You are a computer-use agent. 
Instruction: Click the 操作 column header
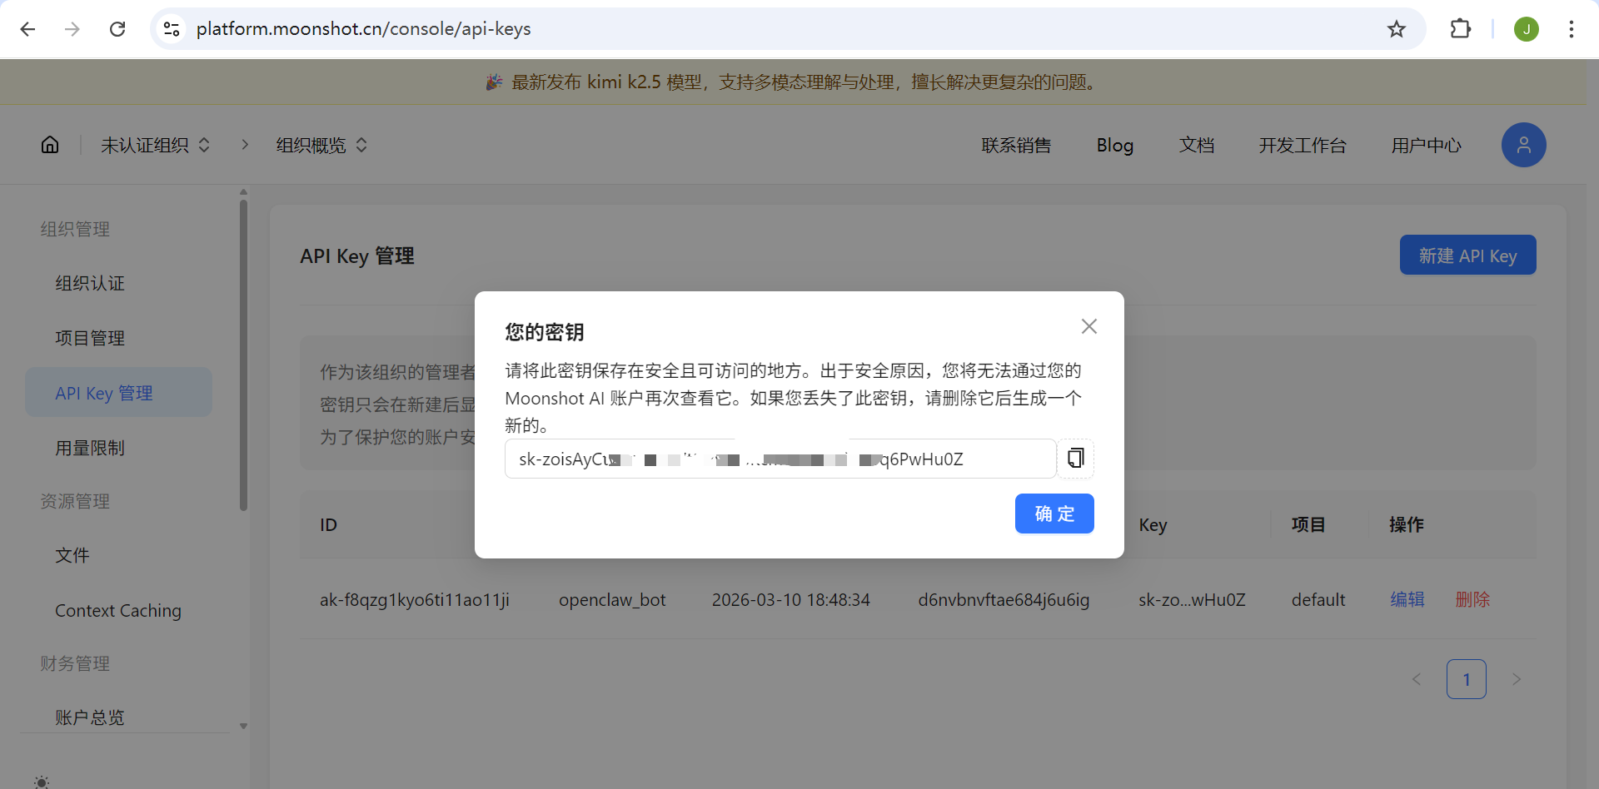(x=1406, y=524)
